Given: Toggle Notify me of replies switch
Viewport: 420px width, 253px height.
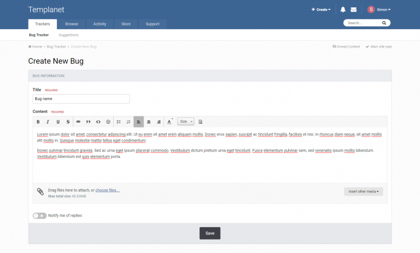Looking at the screenshot, I should tap(40, 216).
